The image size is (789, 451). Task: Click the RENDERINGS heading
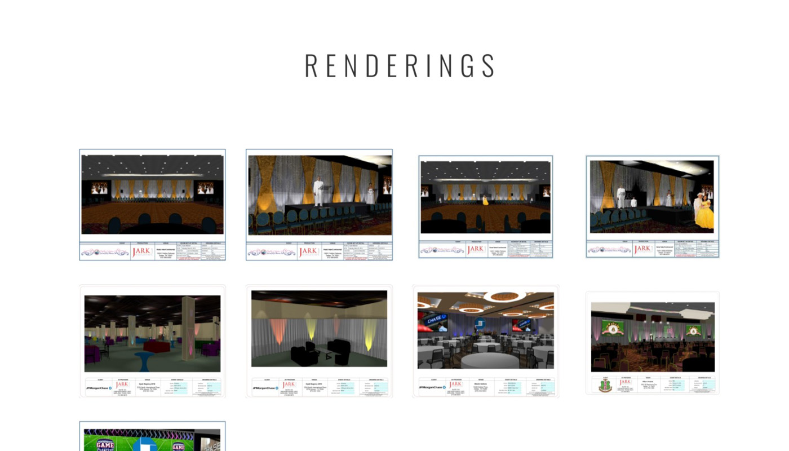[x=400, y=65]
